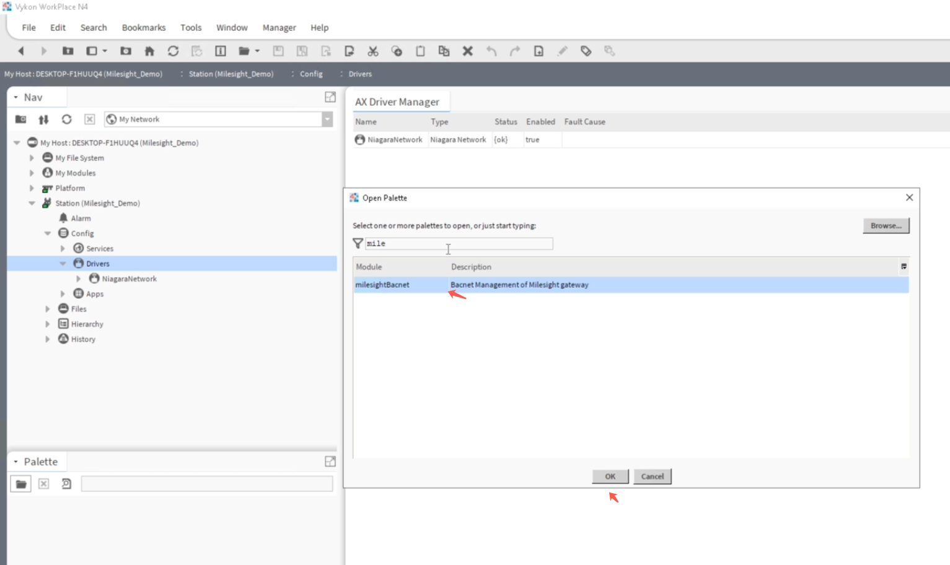Click the Palette open folder icon

[21, 484]
